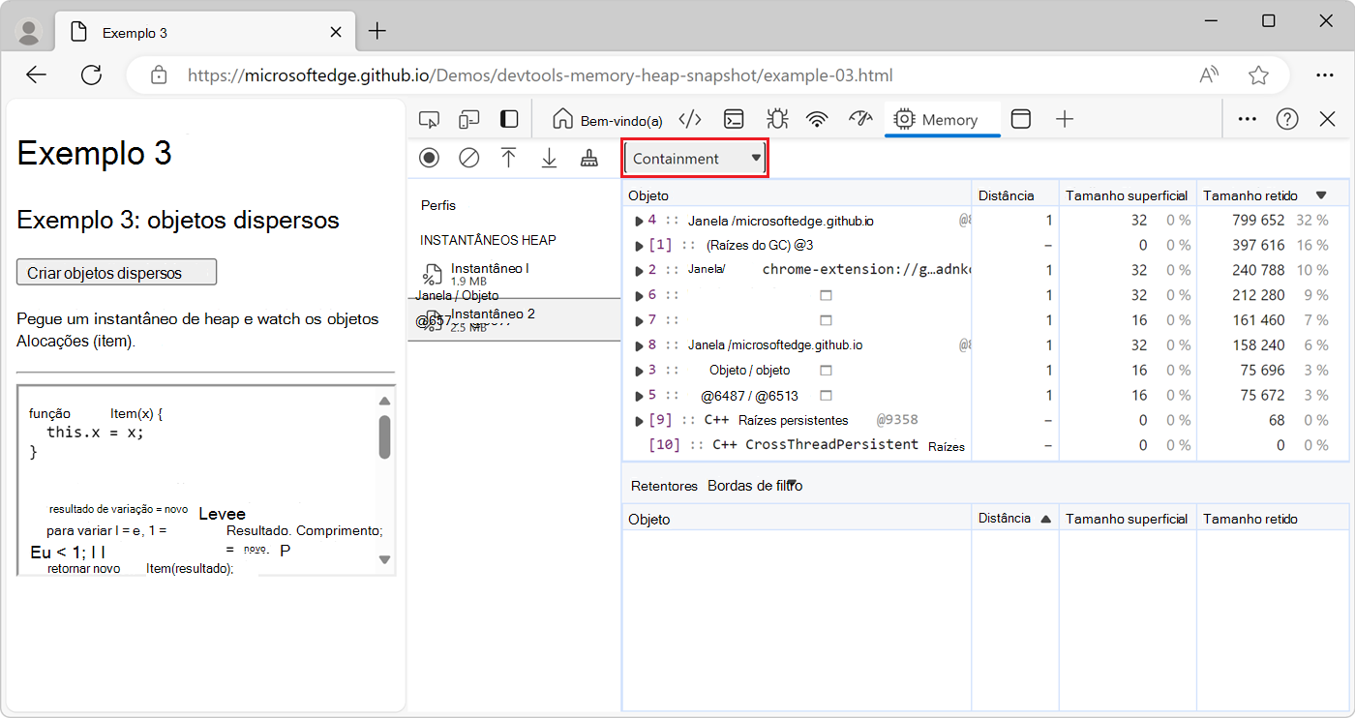Image resolution: width=1355 pixels, height=718 pixels.
Task: Expand row 3 Objeto / objeto
Action: (639, 371)
